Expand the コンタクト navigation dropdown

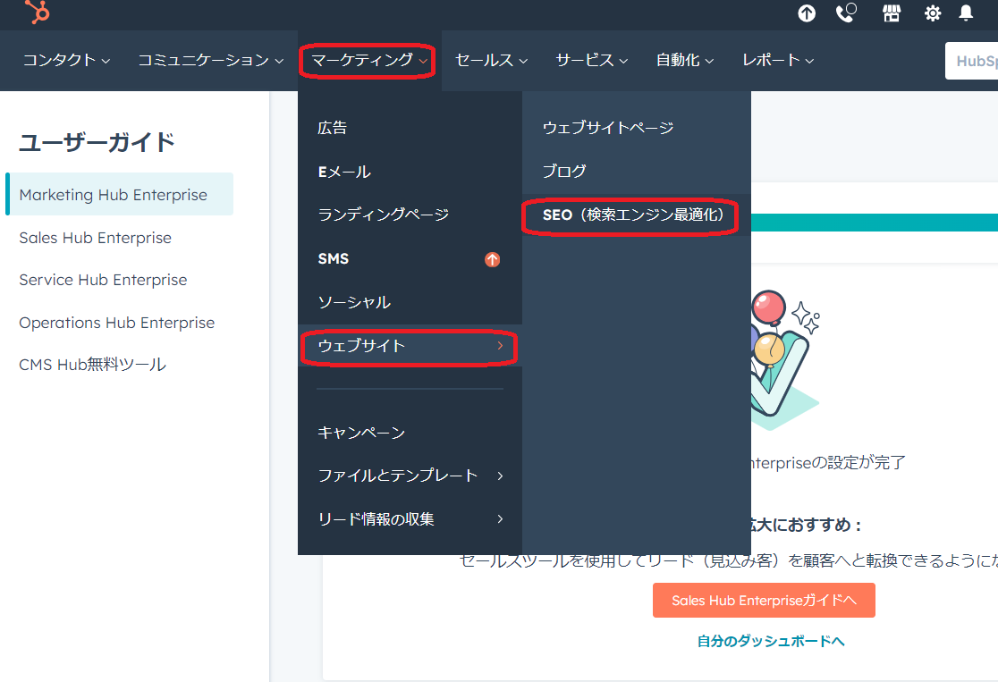click(66, 61)
